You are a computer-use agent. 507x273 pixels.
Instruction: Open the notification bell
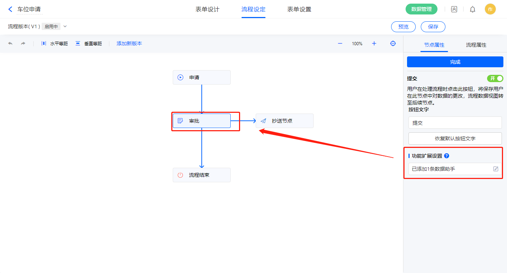point(473,9)
